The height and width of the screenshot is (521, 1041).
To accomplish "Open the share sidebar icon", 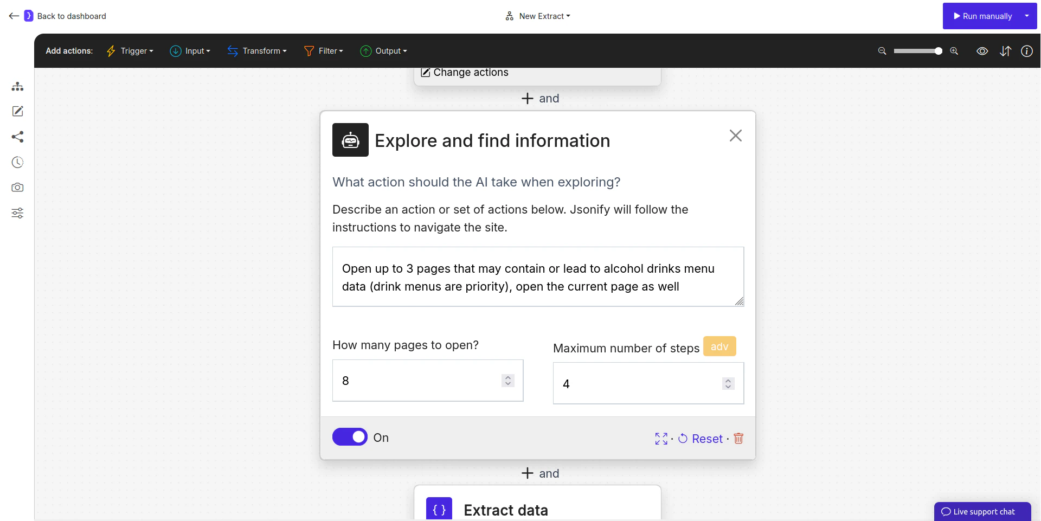I will tap(17, 137).
